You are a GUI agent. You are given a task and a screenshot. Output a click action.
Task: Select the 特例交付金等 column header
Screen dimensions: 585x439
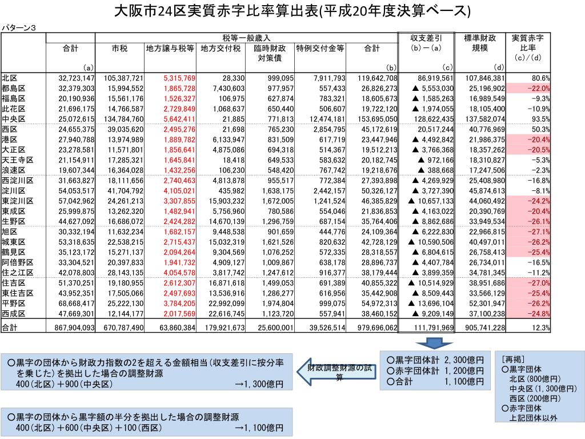pyautogui.click(x=320, y=48)
